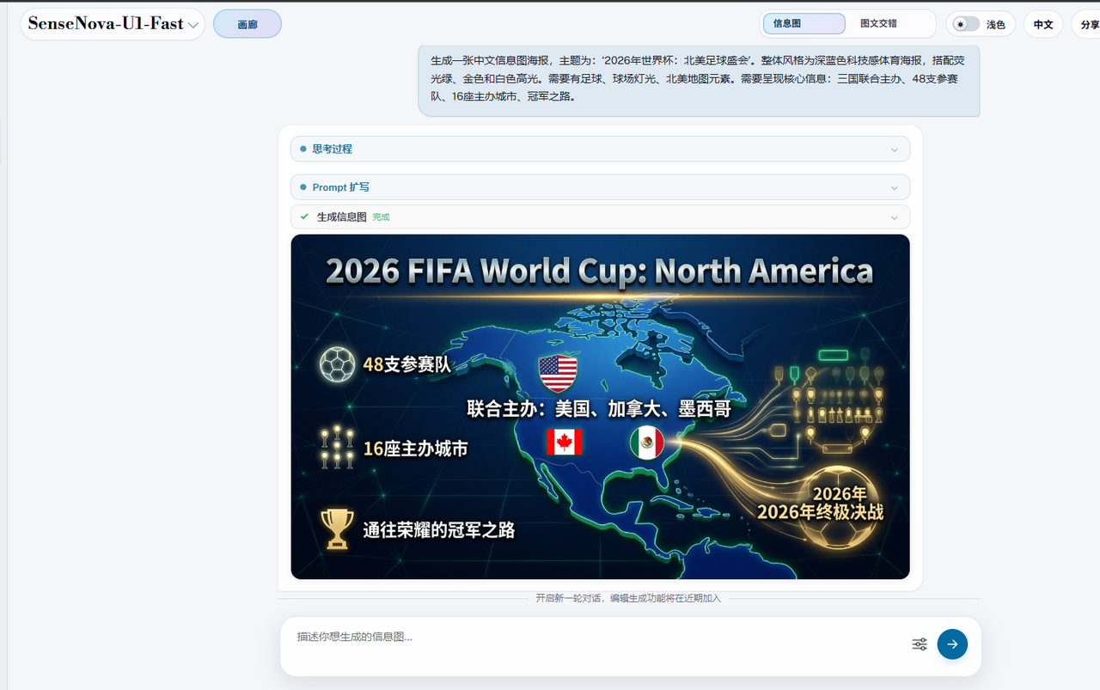Viewport: 1100px width, 690px height.
Task: Click the 中文 language button
Action: click(1043, 24)
